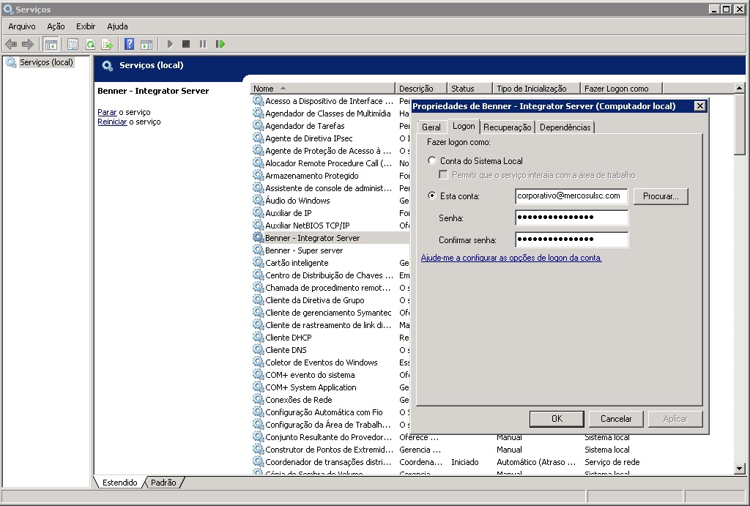The width and height of the screenshot is (750, 506).
Task: Switch to the Recuperação tab
Action: (x=507, y=127)
